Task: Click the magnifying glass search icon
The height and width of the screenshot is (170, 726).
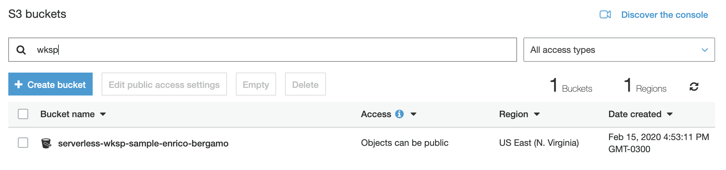Action: pos(21,50)
